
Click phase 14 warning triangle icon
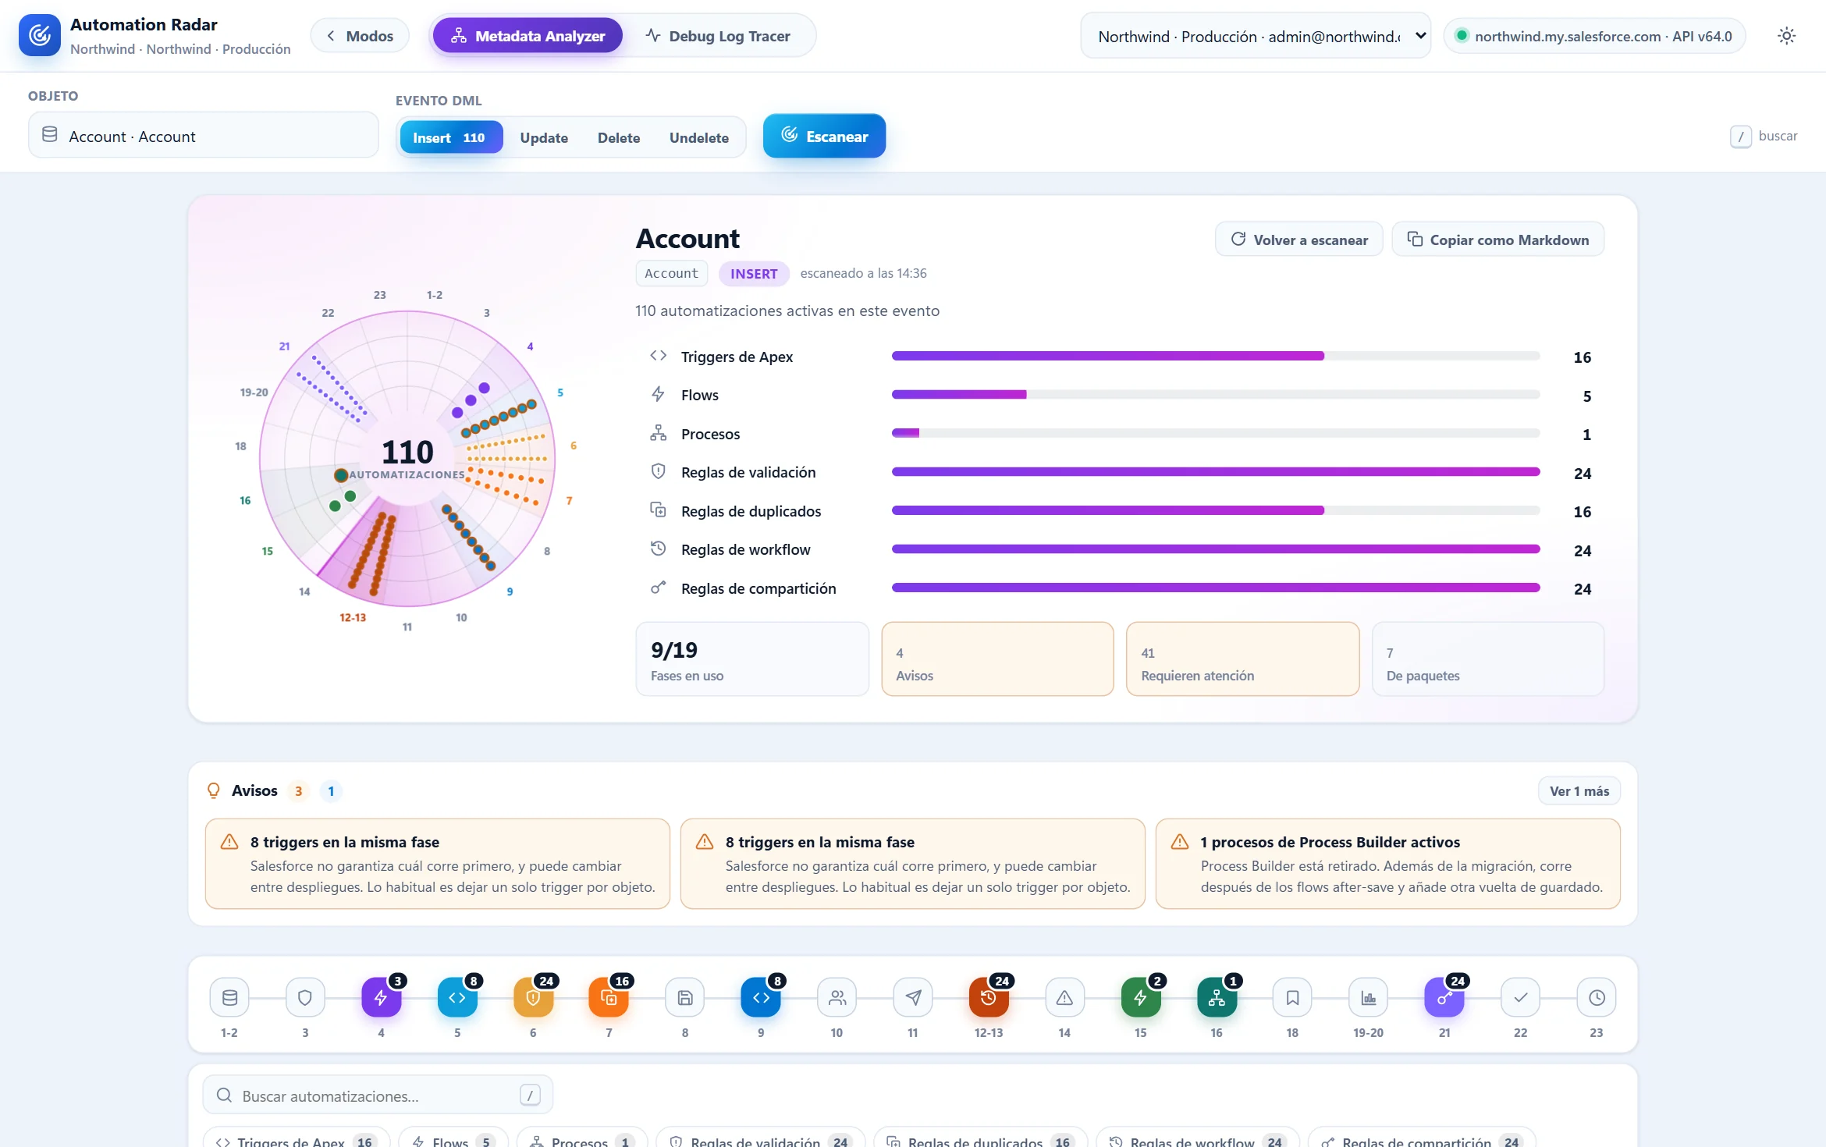(1064, 997)
